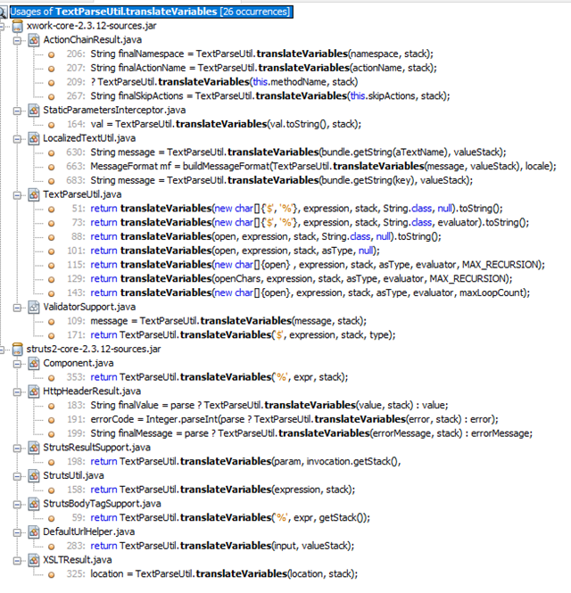
Task: Click the StrutsResultSupport.java file icon
Action: 34,448
